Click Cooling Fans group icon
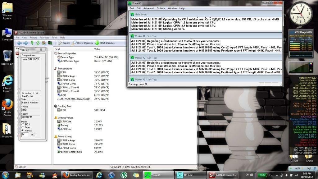 [x=56, y=106]
